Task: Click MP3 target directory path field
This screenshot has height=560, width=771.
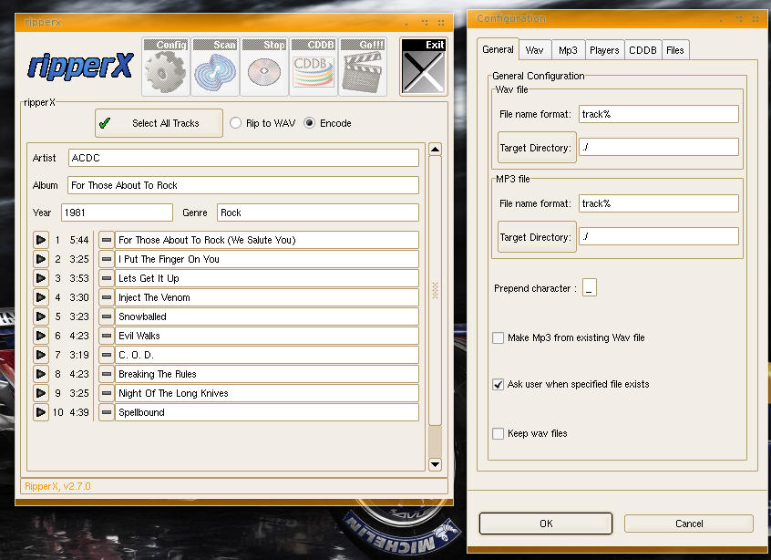Action: [658, 237]
